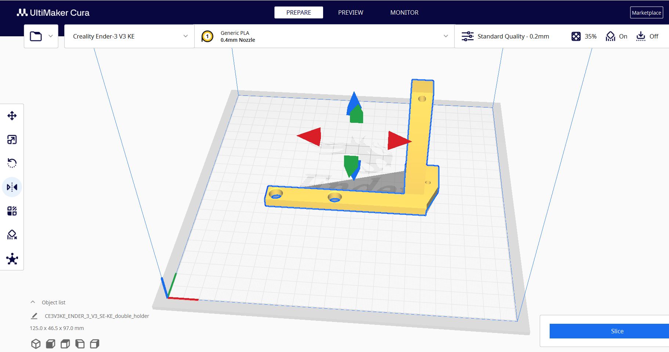Select the Scale tool
This screenshot has width=669, height=352.
12,139
